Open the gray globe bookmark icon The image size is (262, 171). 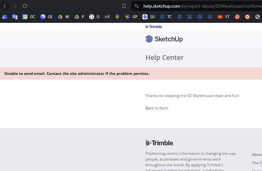(258, 17)
